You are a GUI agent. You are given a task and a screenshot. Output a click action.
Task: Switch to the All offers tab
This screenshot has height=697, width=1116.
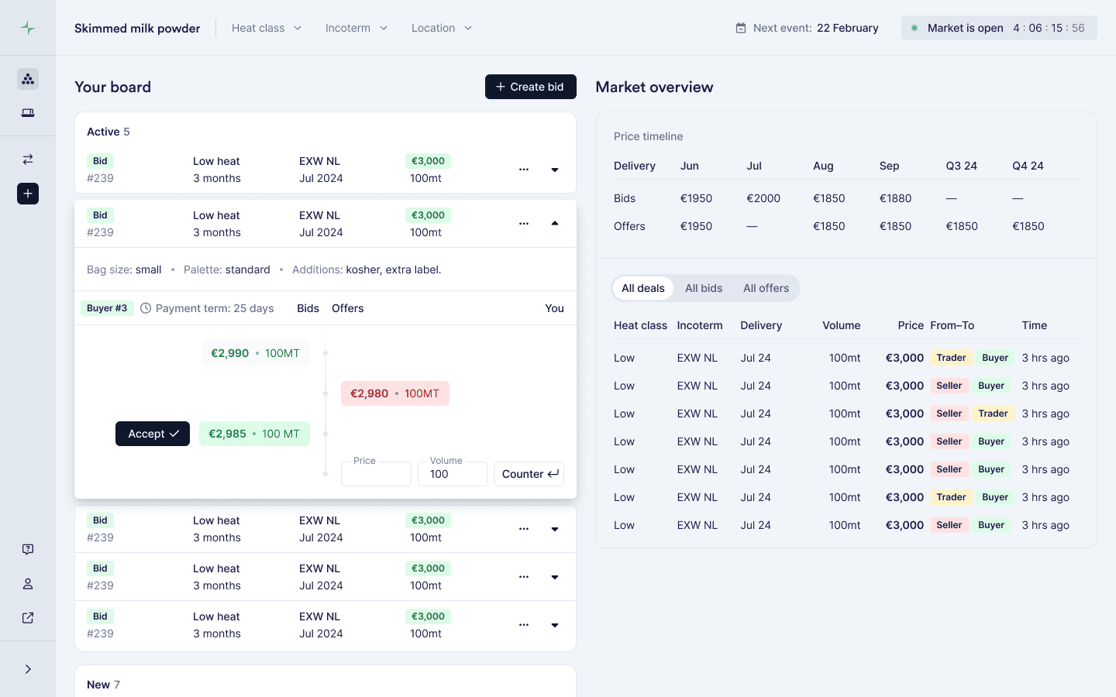pyautogui.click(x=766, y=288)
